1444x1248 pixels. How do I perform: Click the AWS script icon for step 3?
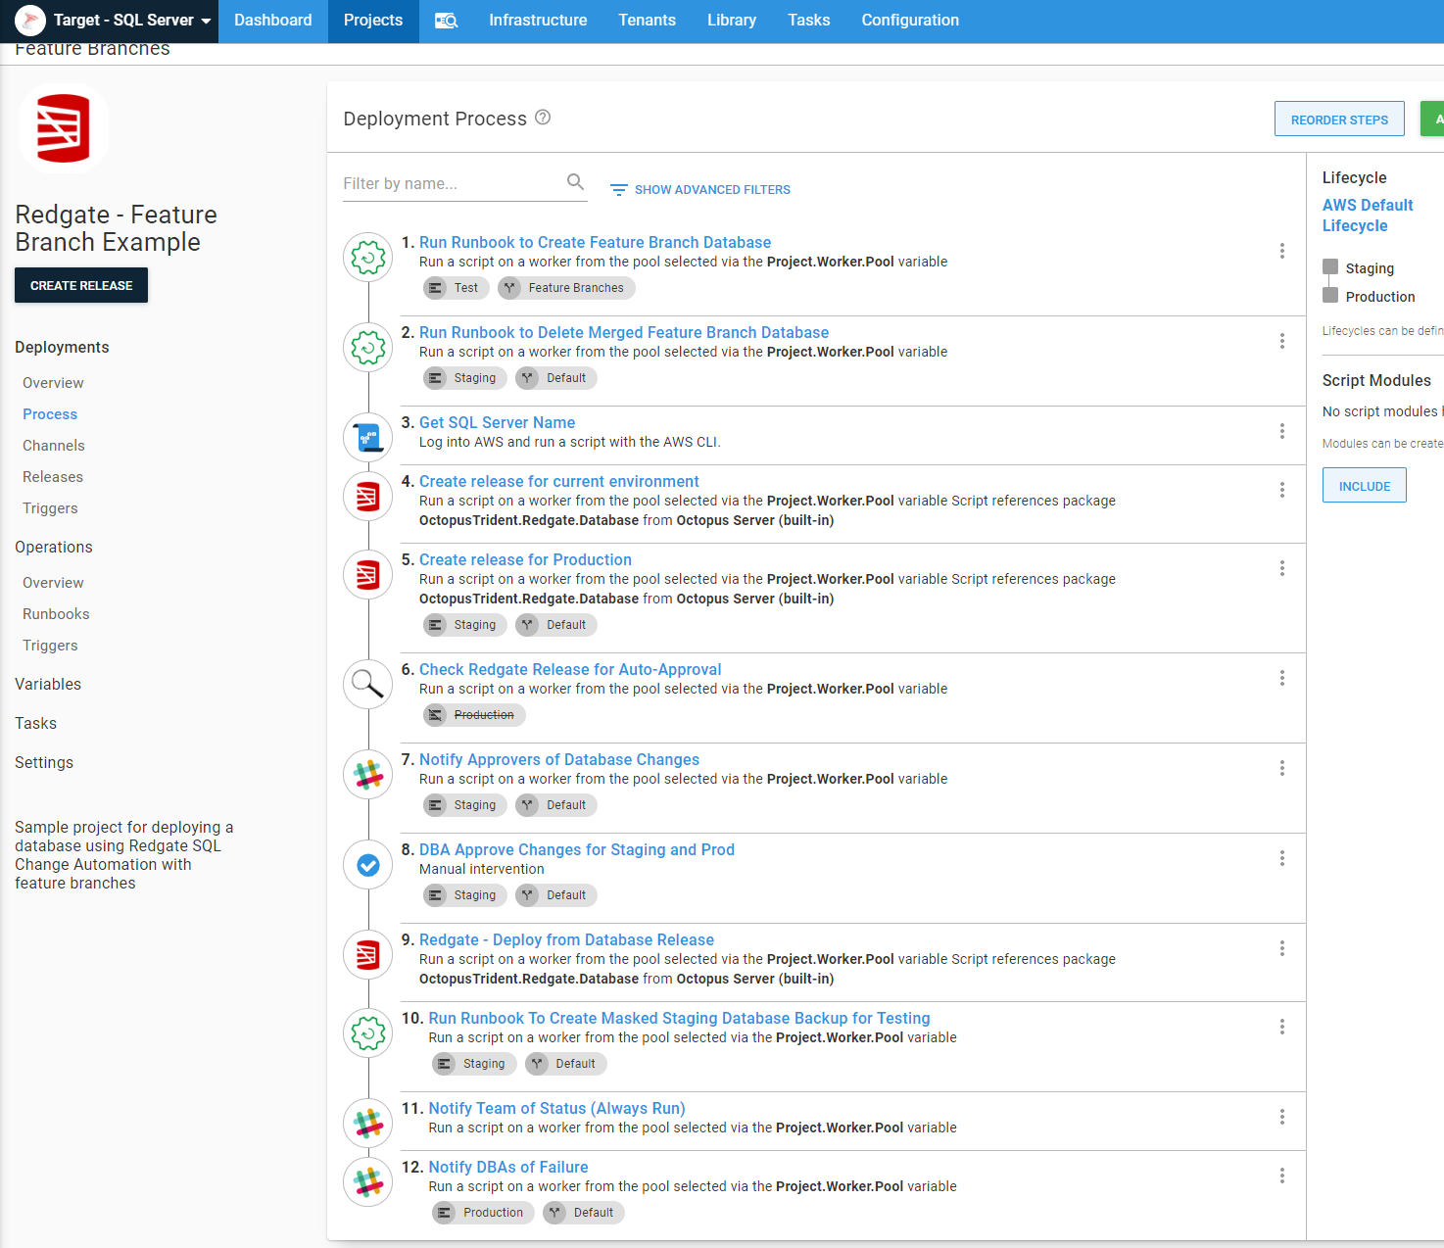coord(368,437)
